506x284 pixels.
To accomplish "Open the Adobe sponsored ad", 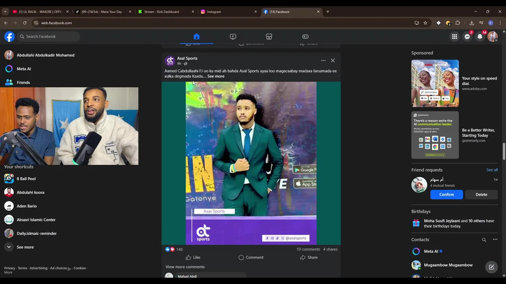I will pos(455,83).
